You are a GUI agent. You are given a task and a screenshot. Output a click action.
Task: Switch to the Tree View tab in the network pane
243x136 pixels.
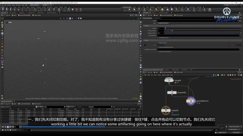[167, 70]
